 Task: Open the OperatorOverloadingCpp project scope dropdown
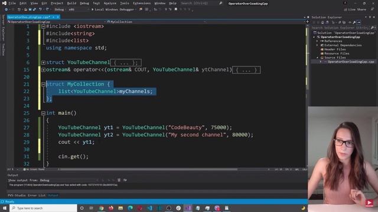[x=57, y=22]
